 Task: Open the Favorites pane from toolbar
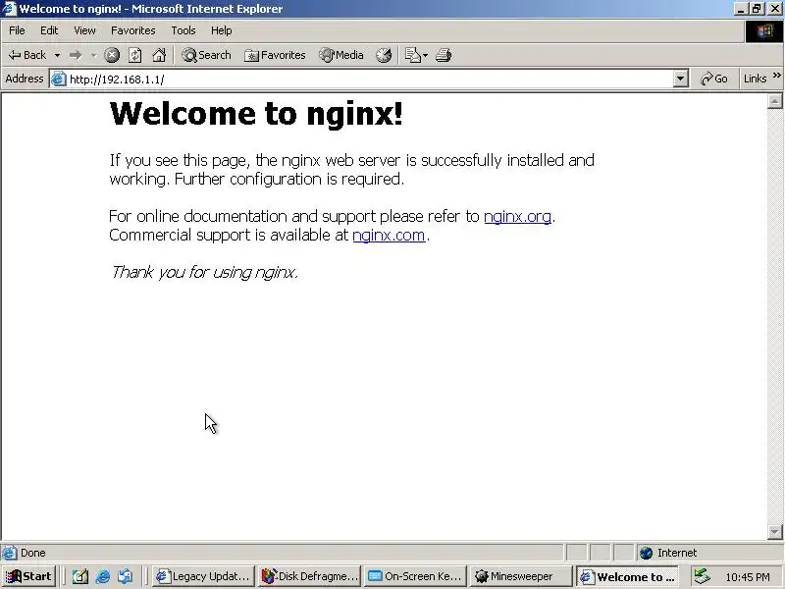click(275, 55)
